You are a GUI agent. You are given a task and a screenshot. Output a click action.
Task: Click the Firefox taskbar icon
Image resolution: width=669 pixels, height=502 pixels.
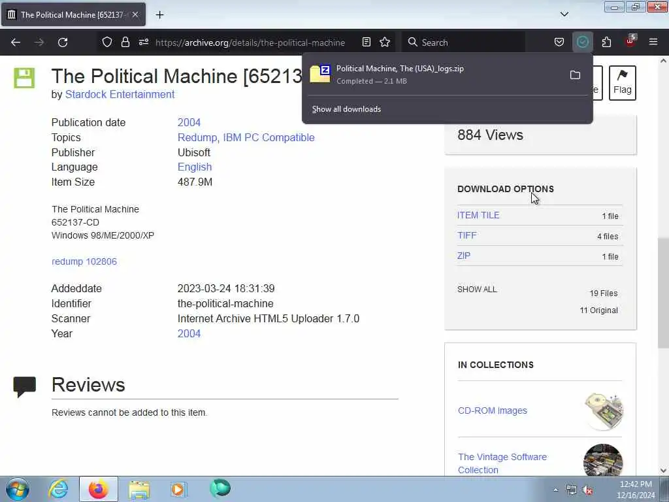click(x=98, y=489)
